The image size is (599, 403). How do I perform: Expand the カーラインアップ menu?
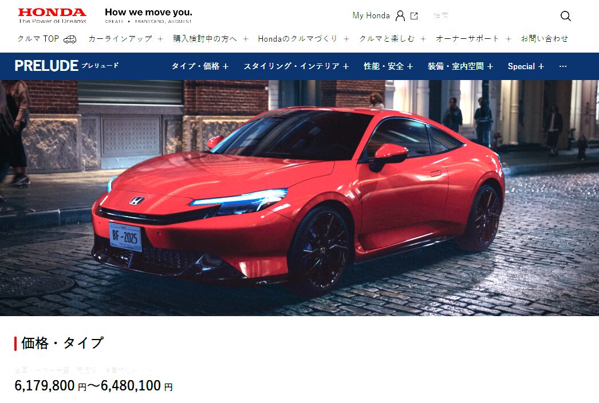[x=125, y=38]
